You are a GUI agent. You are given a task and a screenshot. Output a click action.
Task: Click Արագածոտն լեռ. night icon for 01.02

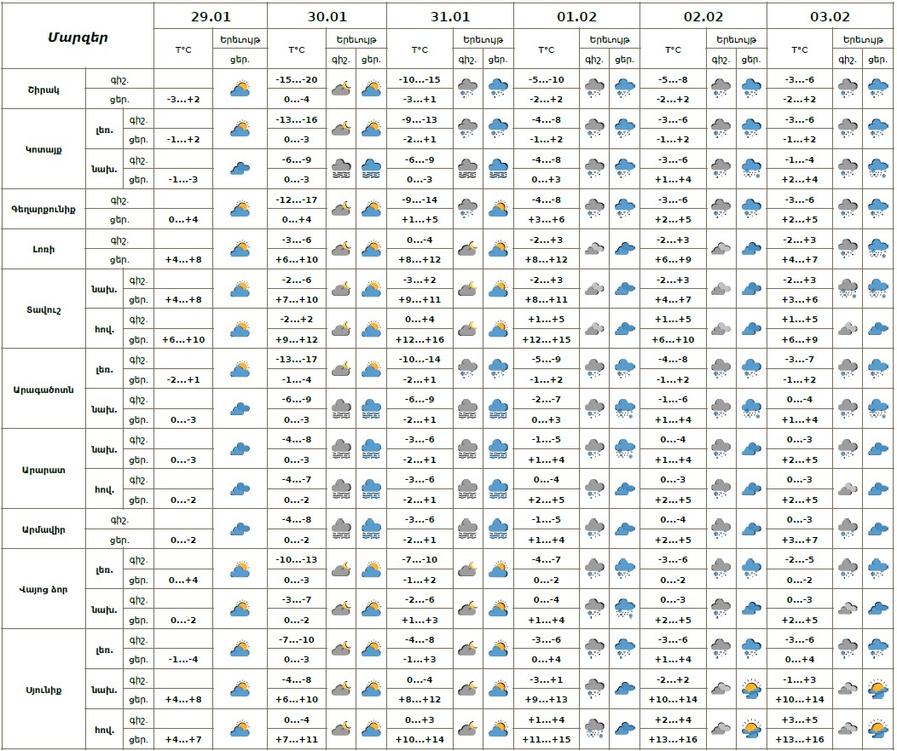pyautogui.click(x=594, y=369)
